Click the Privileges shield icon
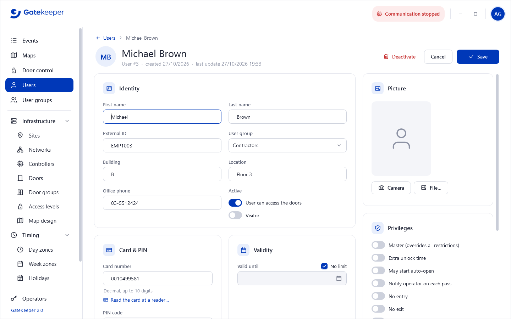Screen dimensions: 511x319 click(x=378, y=228)
